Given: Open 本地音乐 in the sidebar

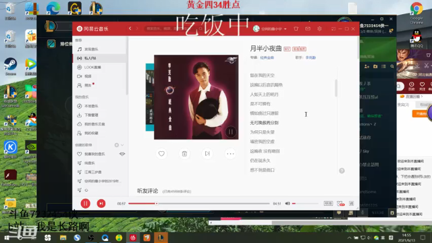Looking at the screenshot, I should pos(99,106).
